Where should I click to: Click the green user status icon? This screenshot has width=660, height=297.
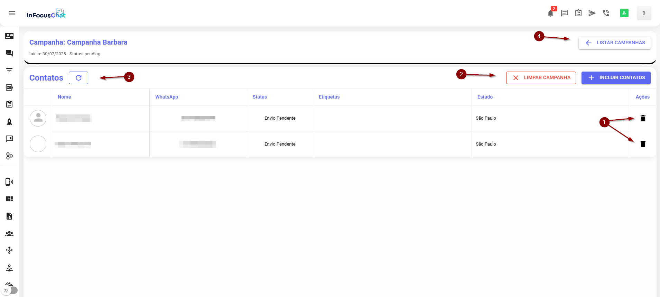click(x=624, y=13)
